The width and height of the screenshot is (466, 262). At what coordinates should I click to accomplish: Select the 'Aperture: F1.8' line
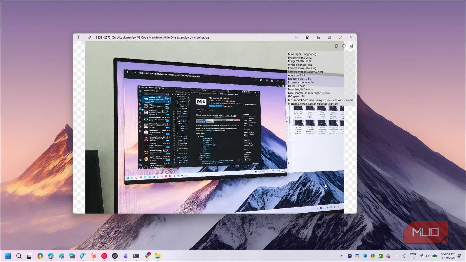coord(296,75)
